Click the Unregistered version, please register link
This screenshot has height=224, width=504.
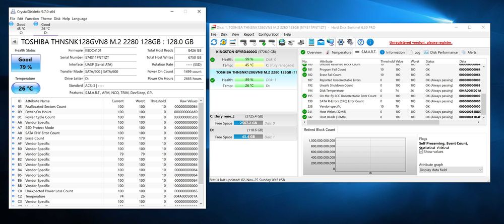click(x=421, y=43)
